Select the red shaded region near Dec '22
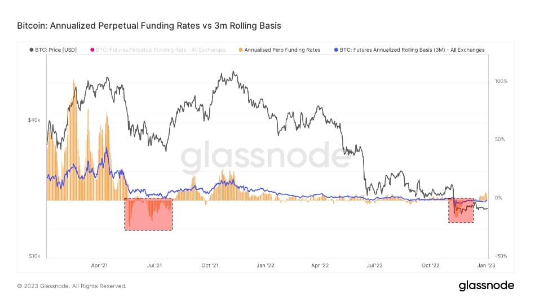 click(x=461, y=211)
